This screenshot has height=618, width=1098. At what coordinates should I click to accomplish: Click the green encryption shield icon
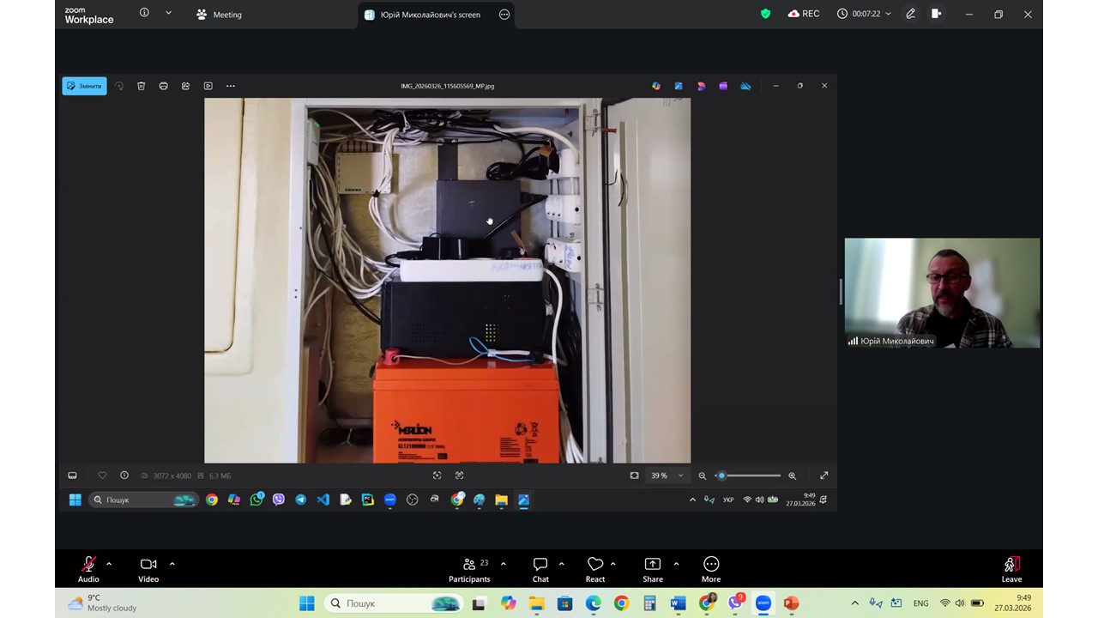[765, 14]
